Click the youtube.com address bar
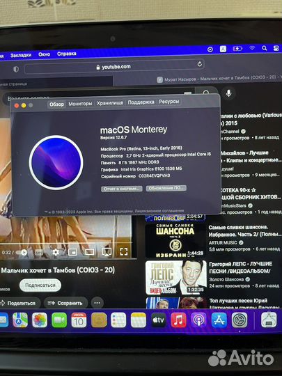Image resolution: width=282 pixels, height=376 pixels. click(x=114, y=67)
